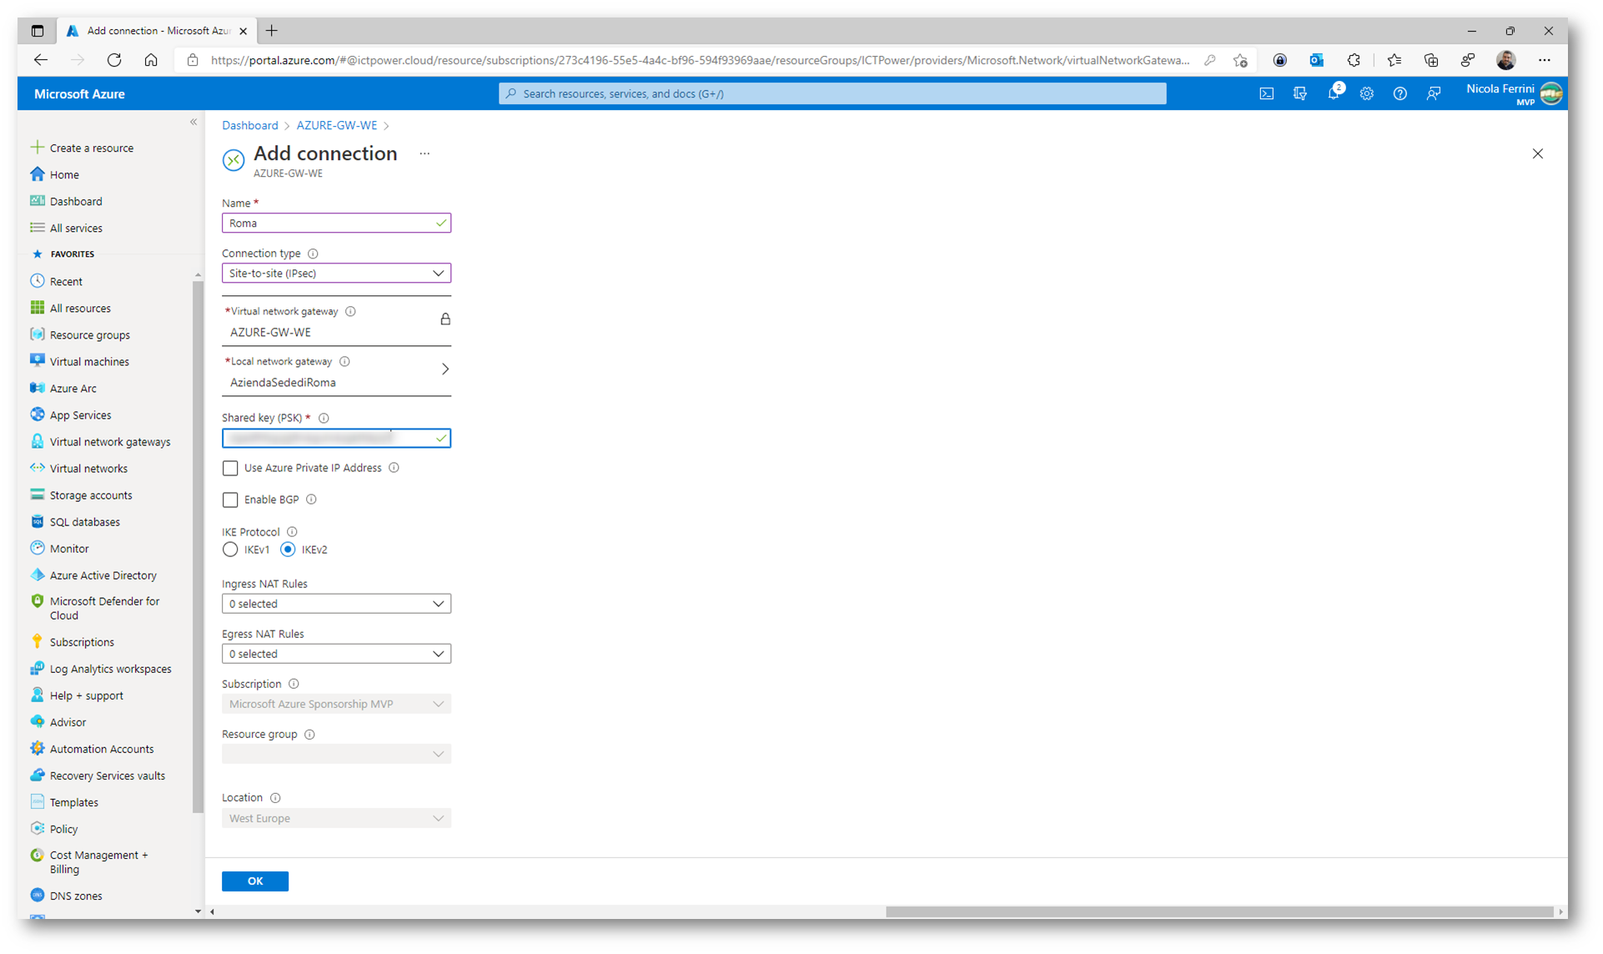
Task: Open the Location dropdown
Action: (336, 818)
